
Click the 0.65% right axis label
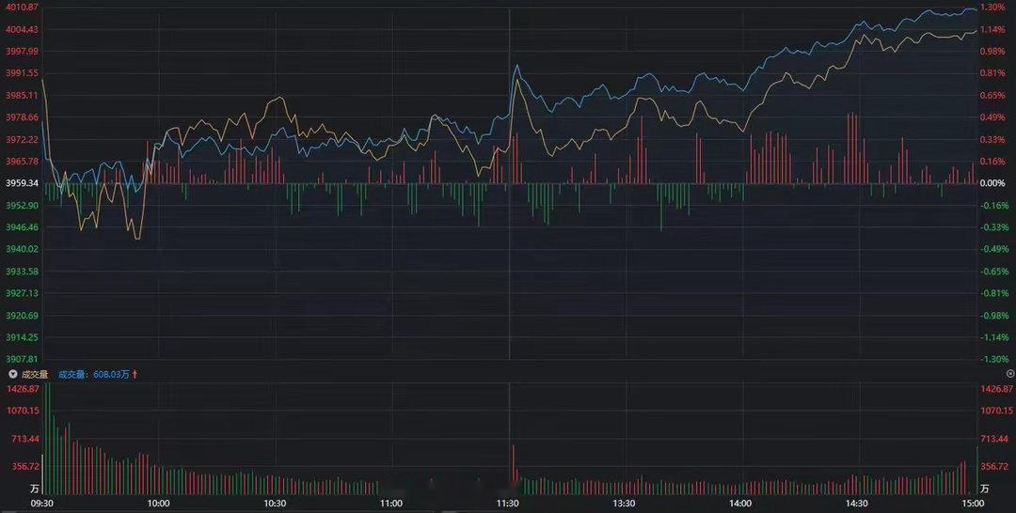point(992,95)
